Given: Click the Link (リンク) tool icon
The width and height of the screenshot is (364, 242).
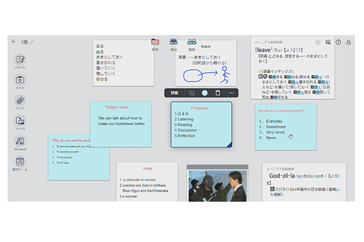Looking at the screenshot, I should (x=20, y=100).
